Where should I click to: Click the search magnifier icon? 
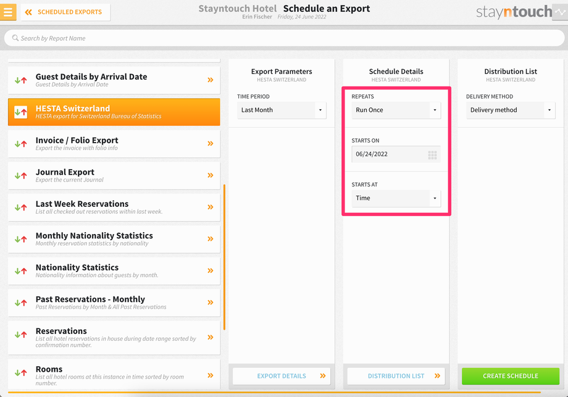click(15, 38)
